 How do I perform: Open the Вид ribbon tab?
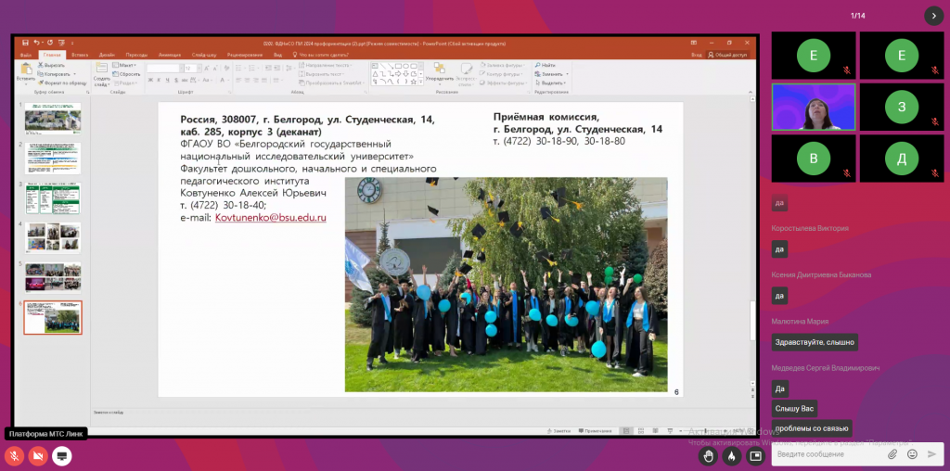pos(277,55)
